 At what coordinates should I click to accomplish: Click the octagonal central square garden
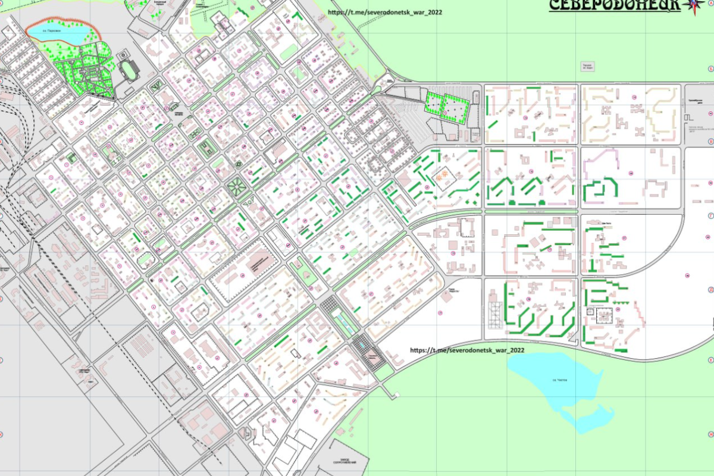point(238,188)
